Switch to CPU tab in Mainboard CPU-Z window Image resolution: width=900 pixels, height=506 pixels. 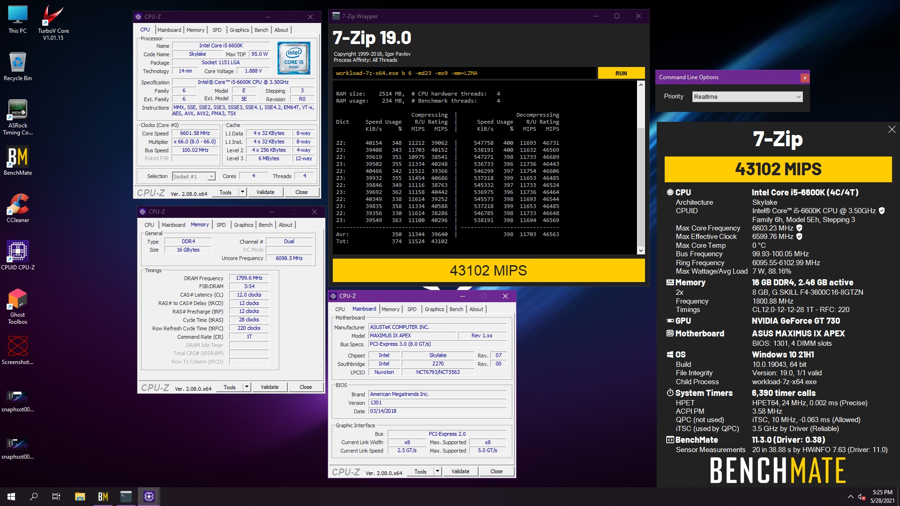point(340,309)
